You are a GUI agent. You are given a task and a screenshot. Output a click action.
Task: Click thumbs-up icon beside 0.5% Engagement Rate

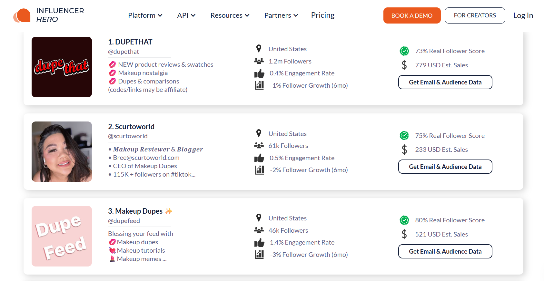click(259, 158)
